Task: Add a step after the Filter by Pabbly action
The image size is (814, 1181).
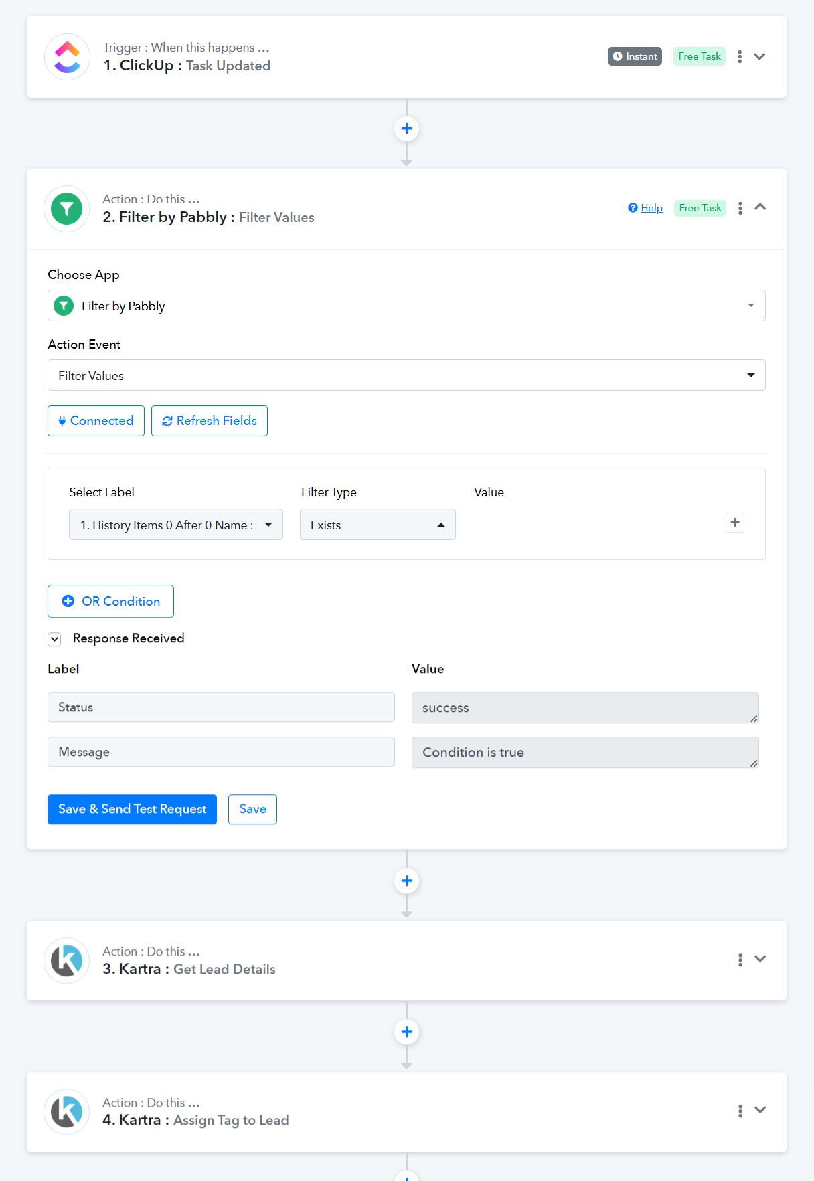Action: tap(406, 881)
